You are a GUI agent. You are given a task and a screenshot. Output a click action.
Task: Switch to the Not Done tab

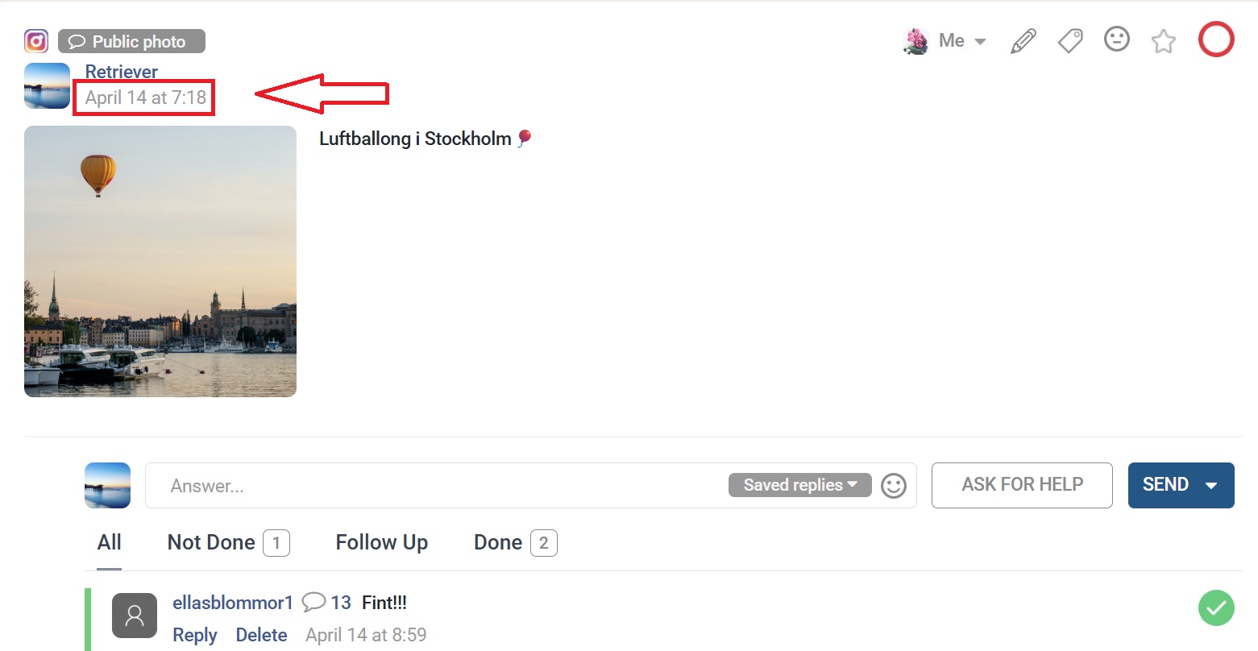click(228, 542)
